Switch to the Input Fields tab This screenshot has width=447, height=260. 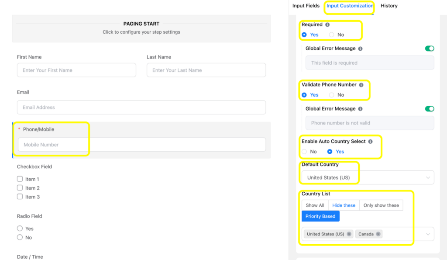coord(306,6)
